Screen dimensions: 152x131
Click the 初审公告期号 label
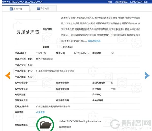pyautogui.click(x=21, y=83)
